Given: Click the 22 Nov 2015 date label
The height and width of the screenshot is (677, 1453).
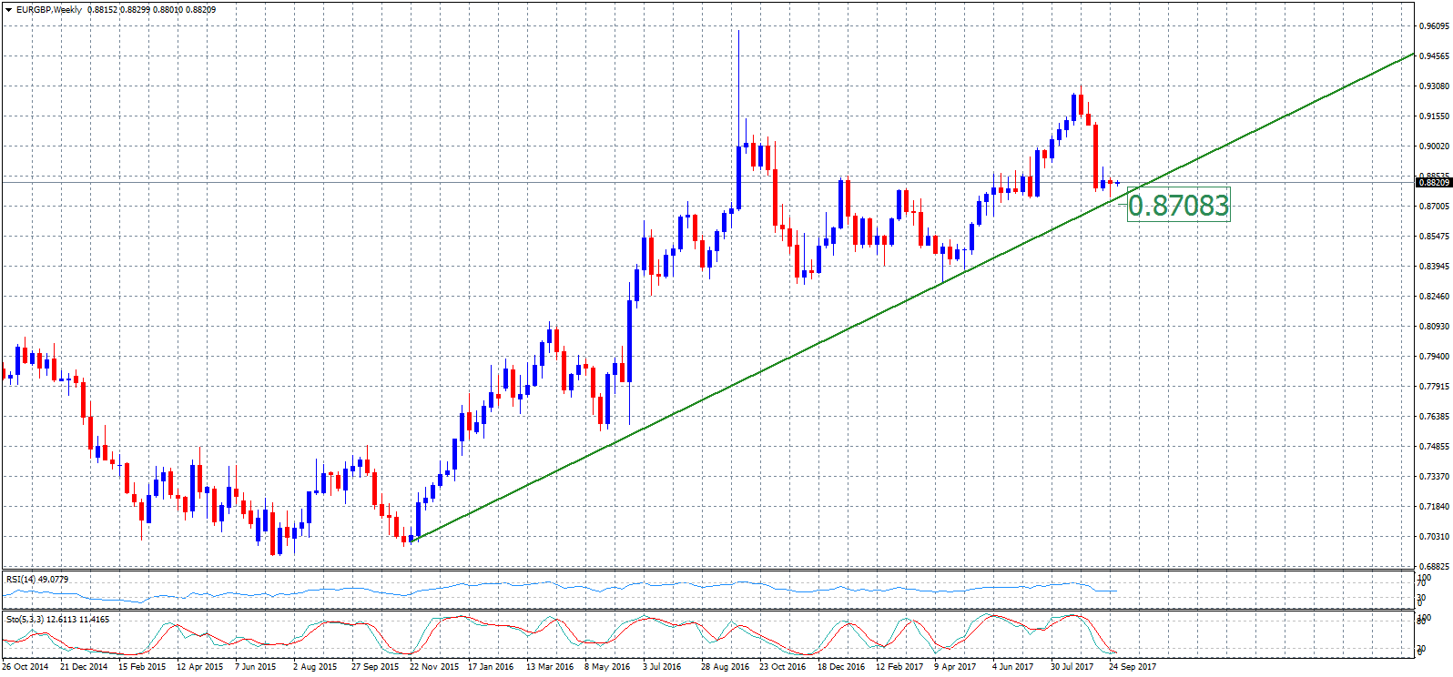Looking at the screenshot, I should tap(434, 667).
